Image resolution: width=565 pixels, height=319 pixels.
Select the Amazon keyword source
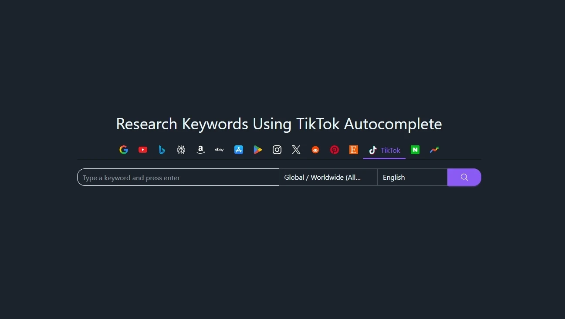coord(200,150)
